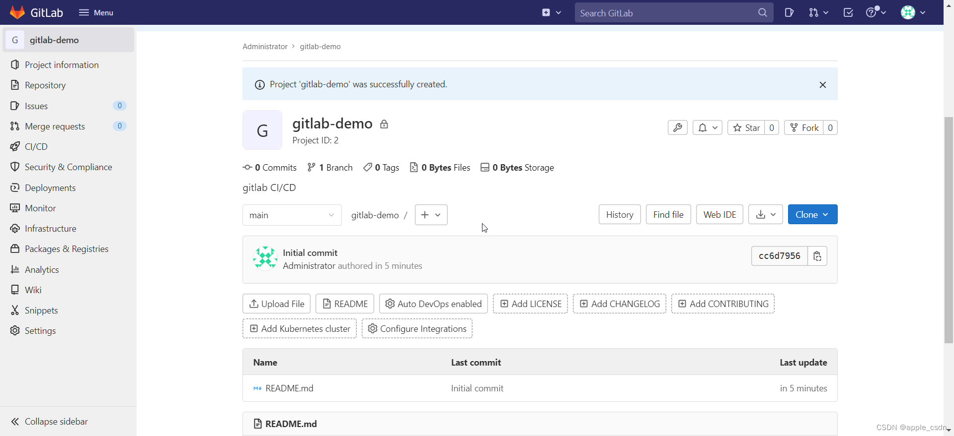Click Add LICENSE button
Screen dimensions: 954x436
coord(530,304)
